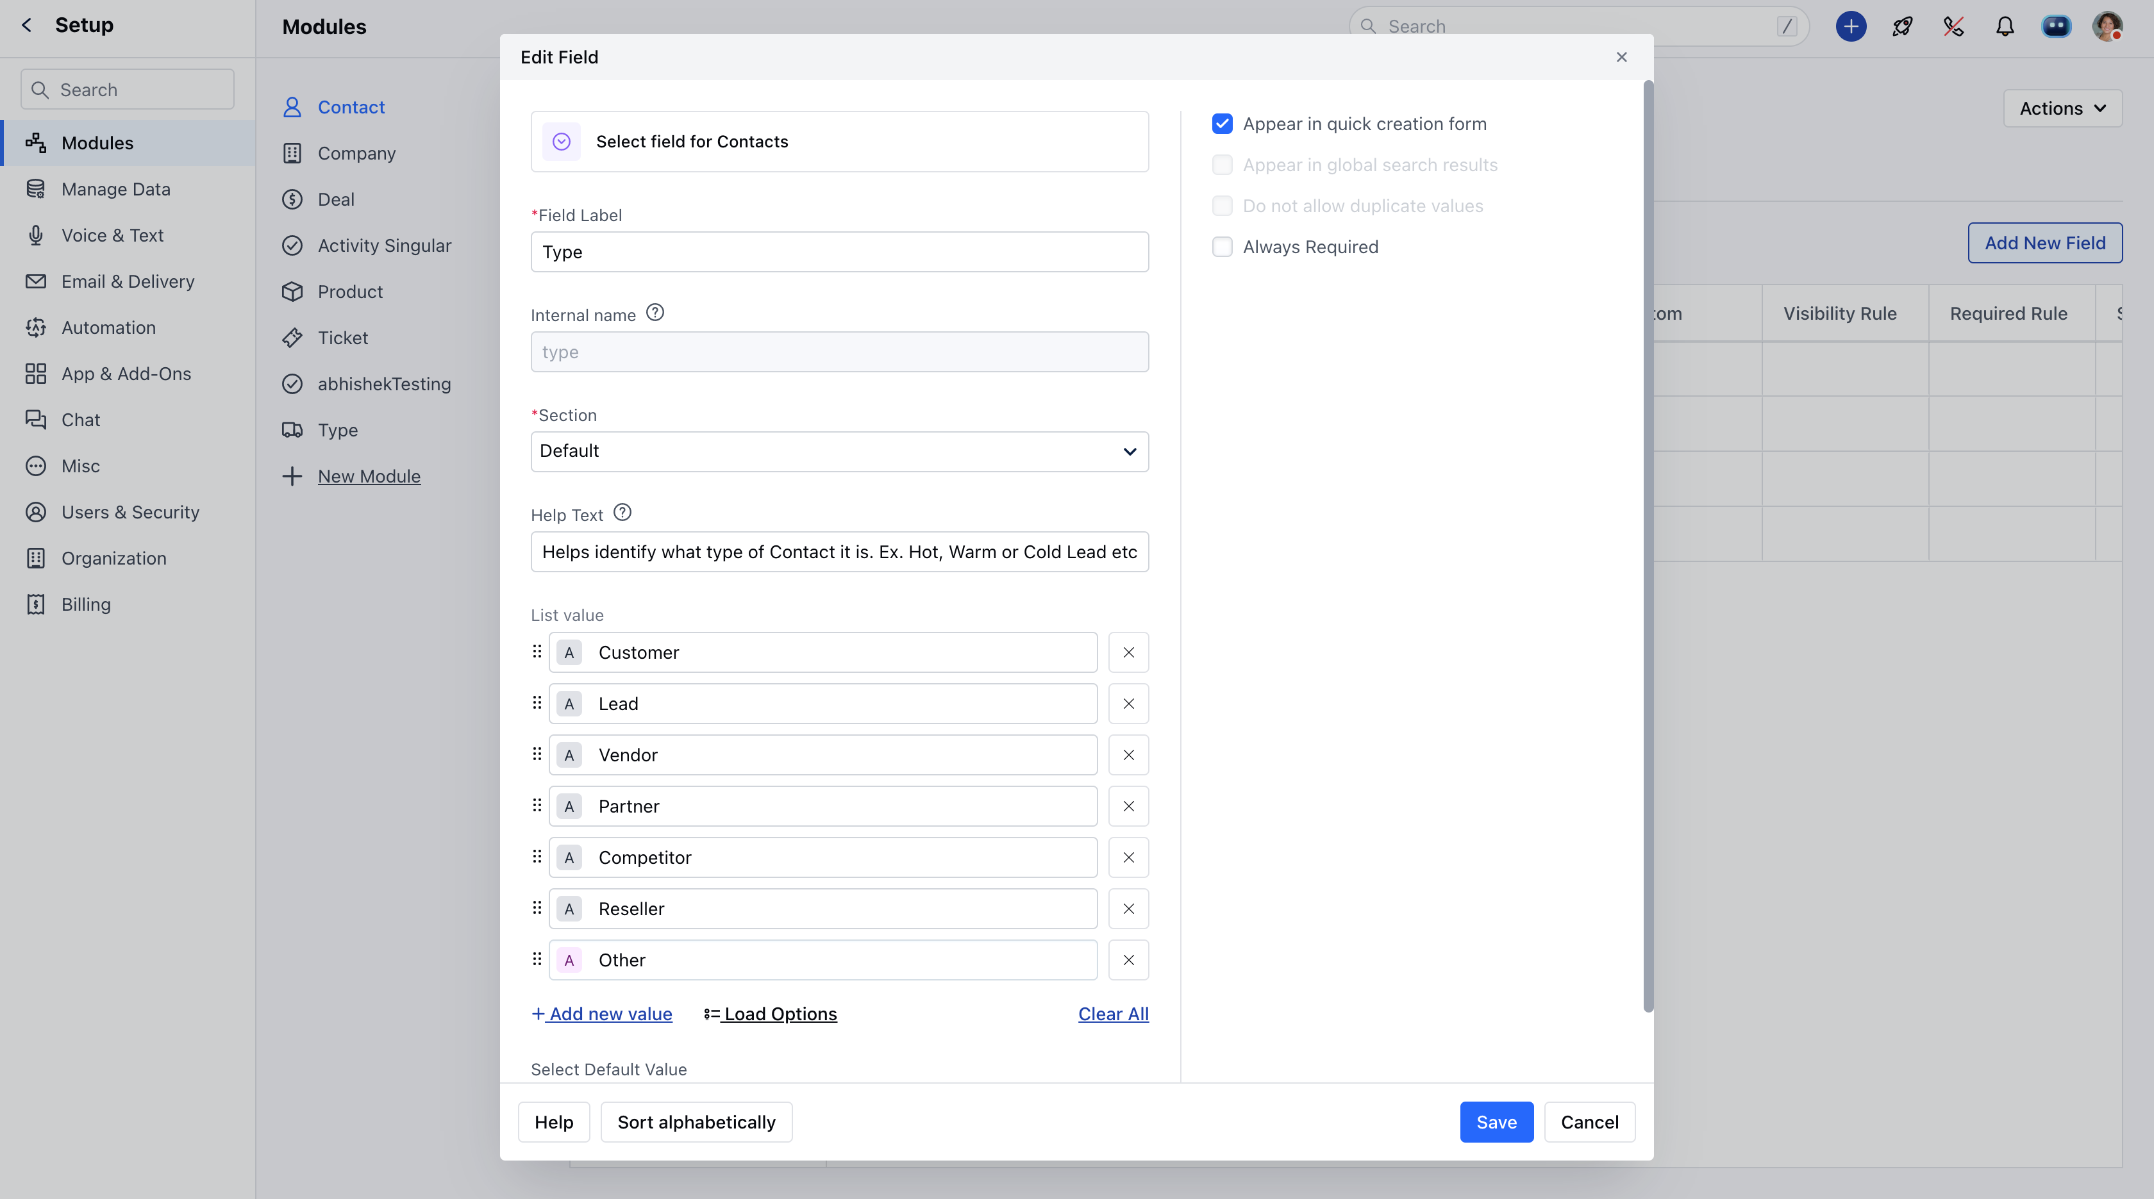Screen dimensions: 2154x1199
Task: Select the Deal module
Action: (x=336, y=199)
